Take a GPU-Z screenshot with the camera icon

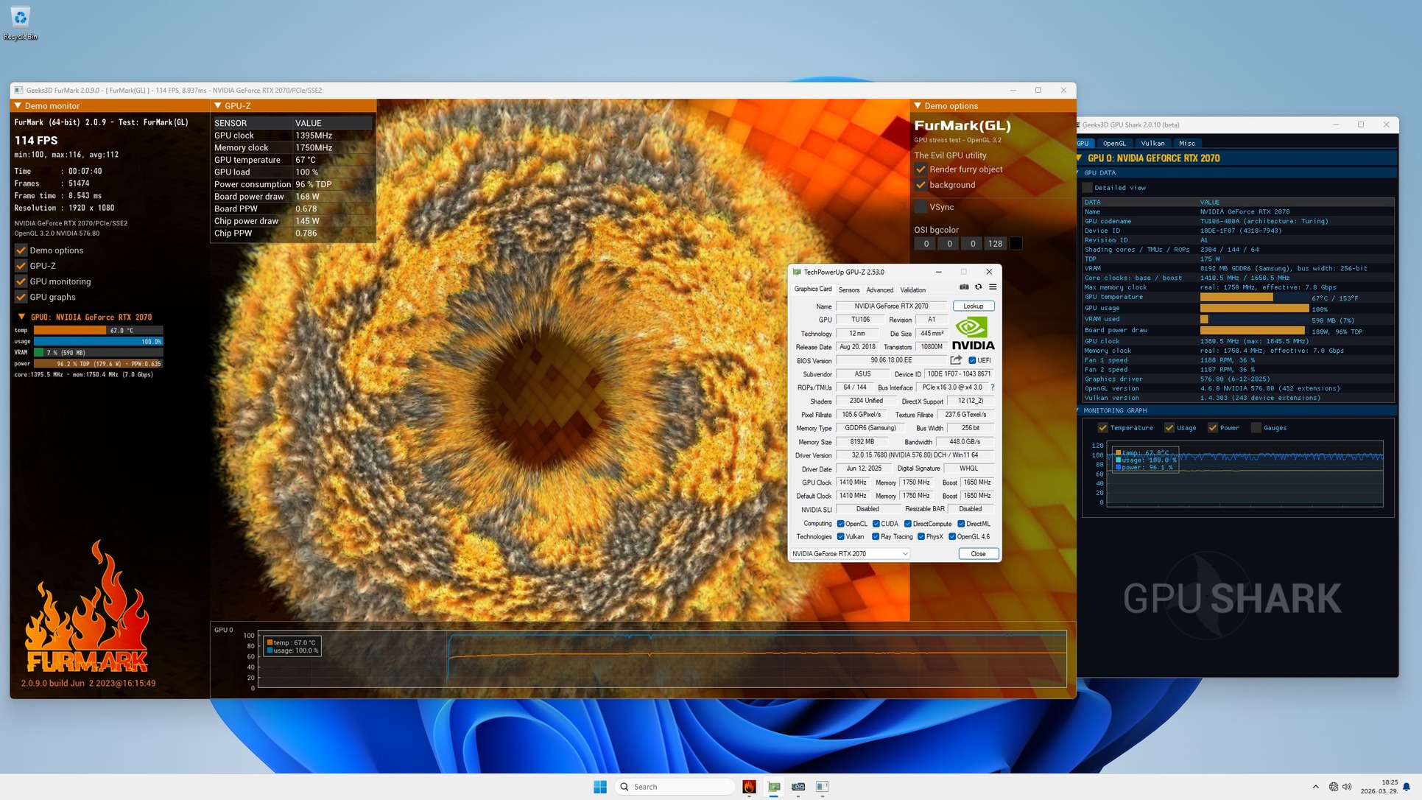pos(964,287)
